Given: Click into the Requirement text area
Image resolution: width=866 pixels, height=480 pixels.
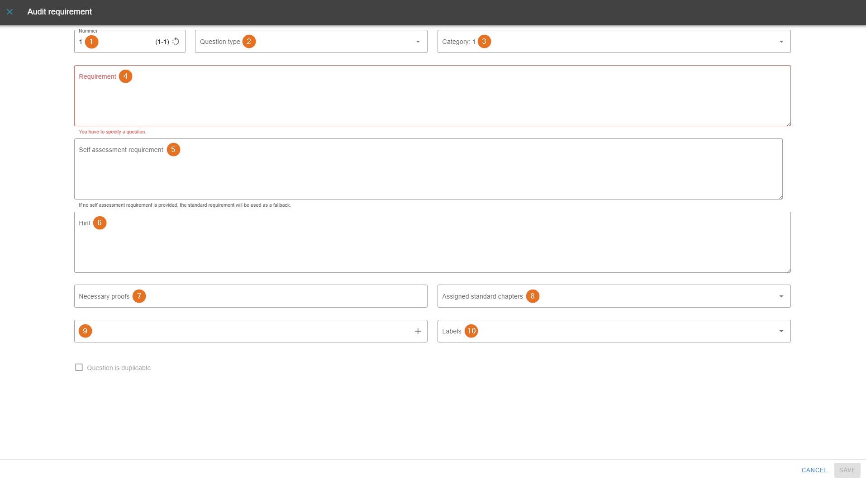Looking at the screenshot, I should pos(432,100).
